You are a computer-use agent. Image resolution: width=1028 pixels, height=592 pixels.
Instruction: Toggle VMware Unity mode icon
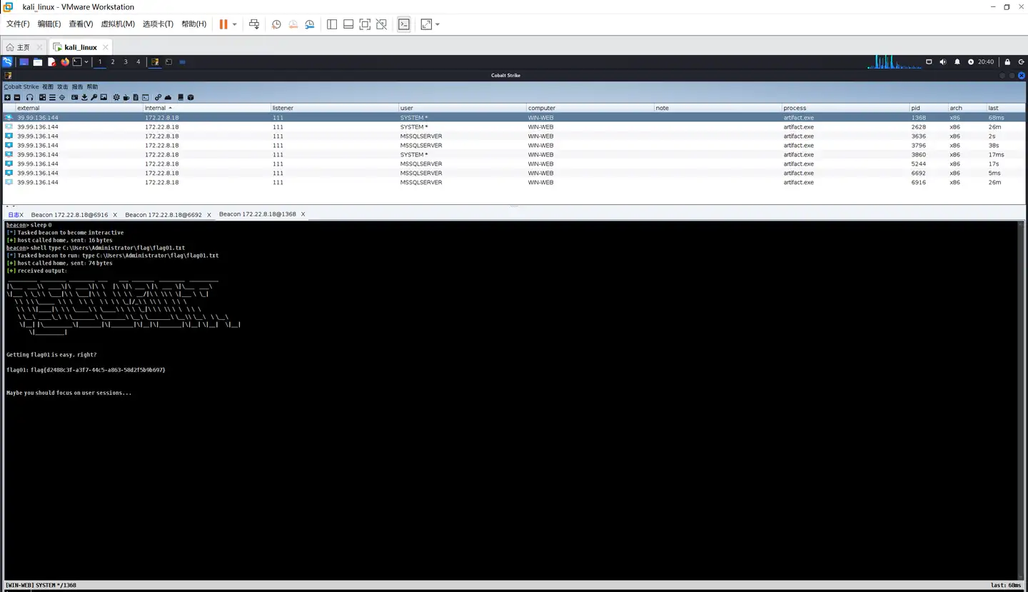pos(381,24)
